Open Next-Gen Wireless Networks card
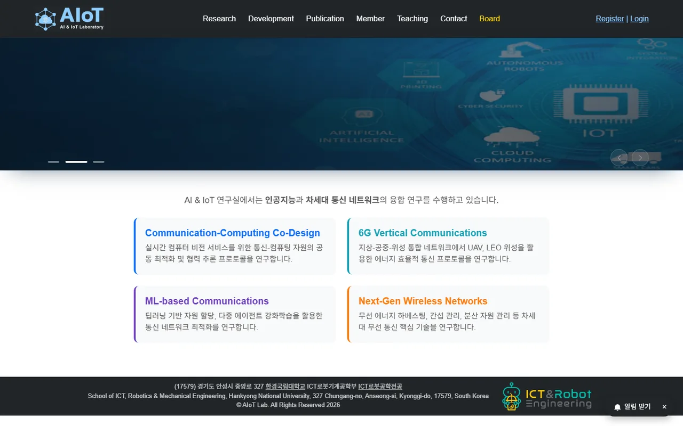This screenshot has height=426, width=683. point(448,314)
